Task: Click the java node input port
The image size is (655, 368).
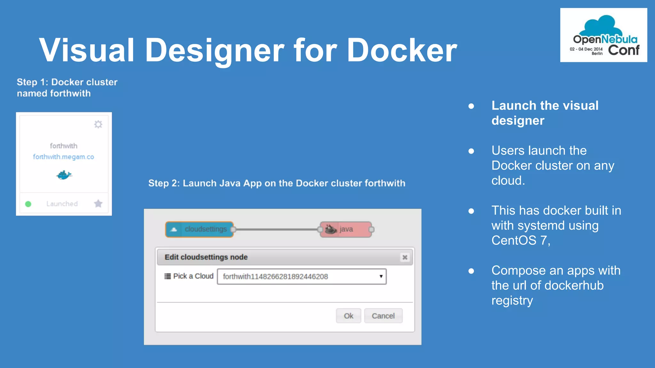Action: coord(320,229)
